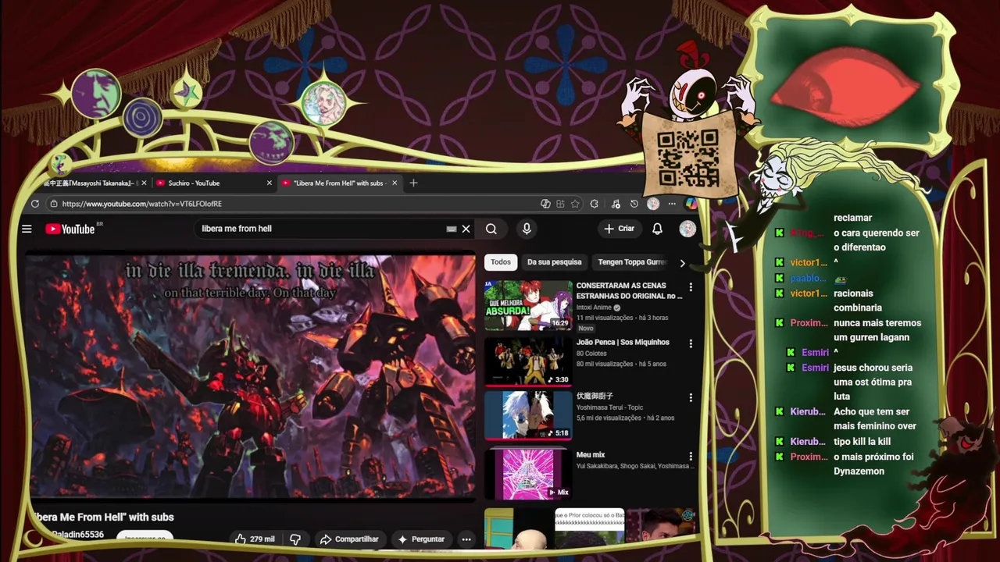Open options for 伏魔御厨子 video

[x=691, y=397]
